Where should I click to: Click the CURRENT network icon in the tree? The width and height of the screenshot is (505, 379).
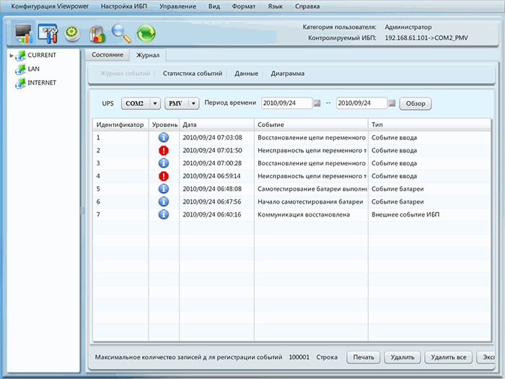pos(21,56)
